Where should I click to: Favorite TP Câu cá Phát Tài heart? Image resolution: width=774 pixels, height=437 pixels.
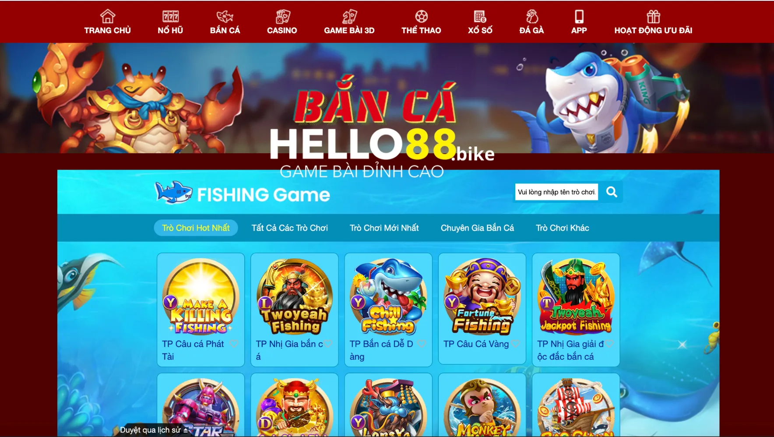[234, 344]
